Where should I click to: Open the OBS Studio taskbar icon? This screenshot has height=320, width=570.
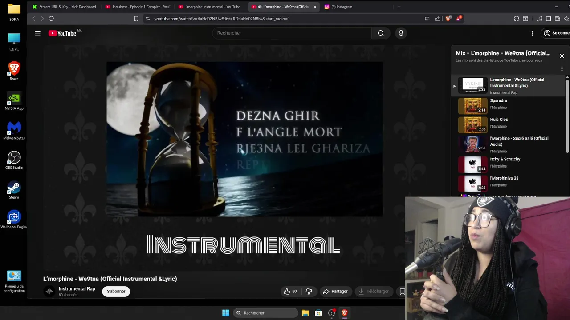[331, 313]
